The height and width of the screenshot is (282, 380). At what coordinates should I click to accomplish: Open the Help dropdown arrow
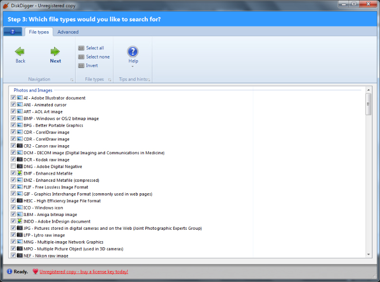click(133, 66)
